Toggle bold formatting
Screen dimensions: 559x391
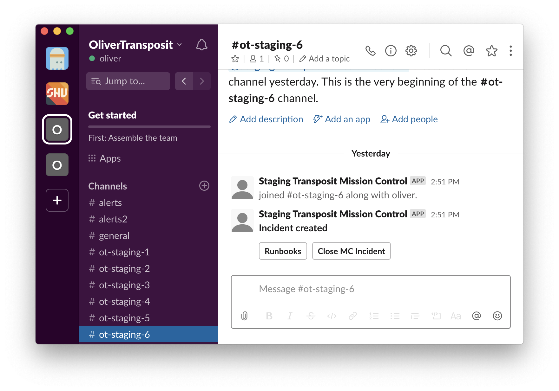coord(269,316)
